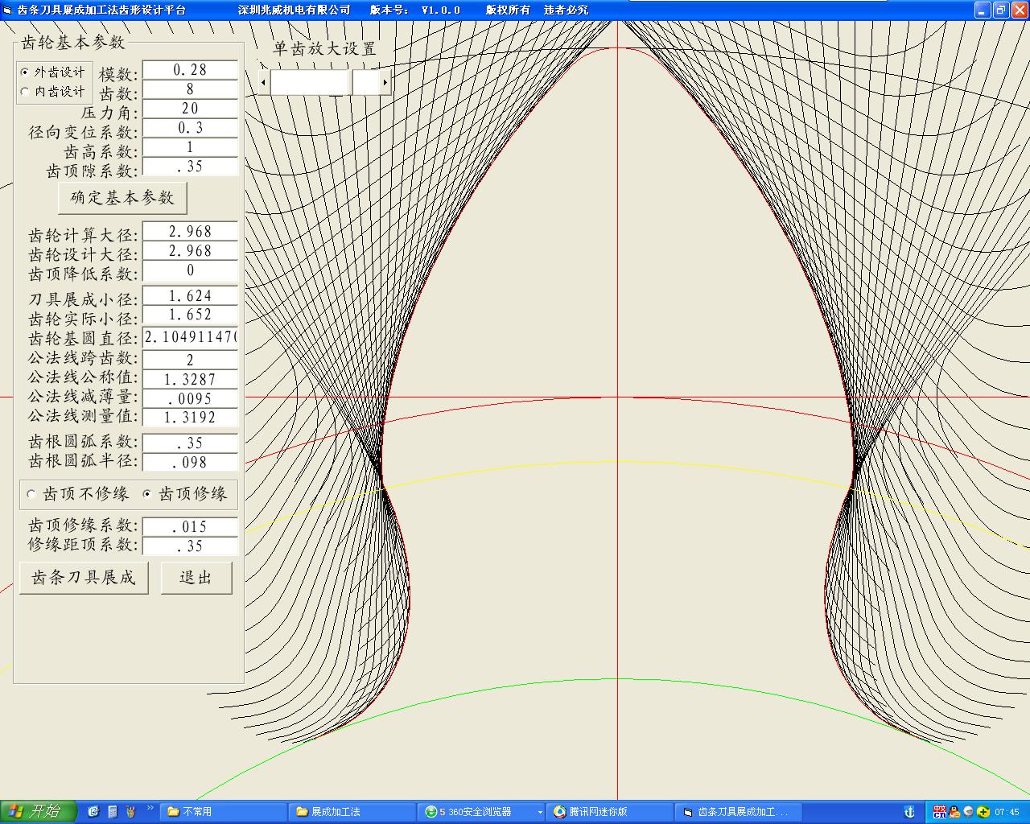Close the application window

click(x=1019, y=10)
